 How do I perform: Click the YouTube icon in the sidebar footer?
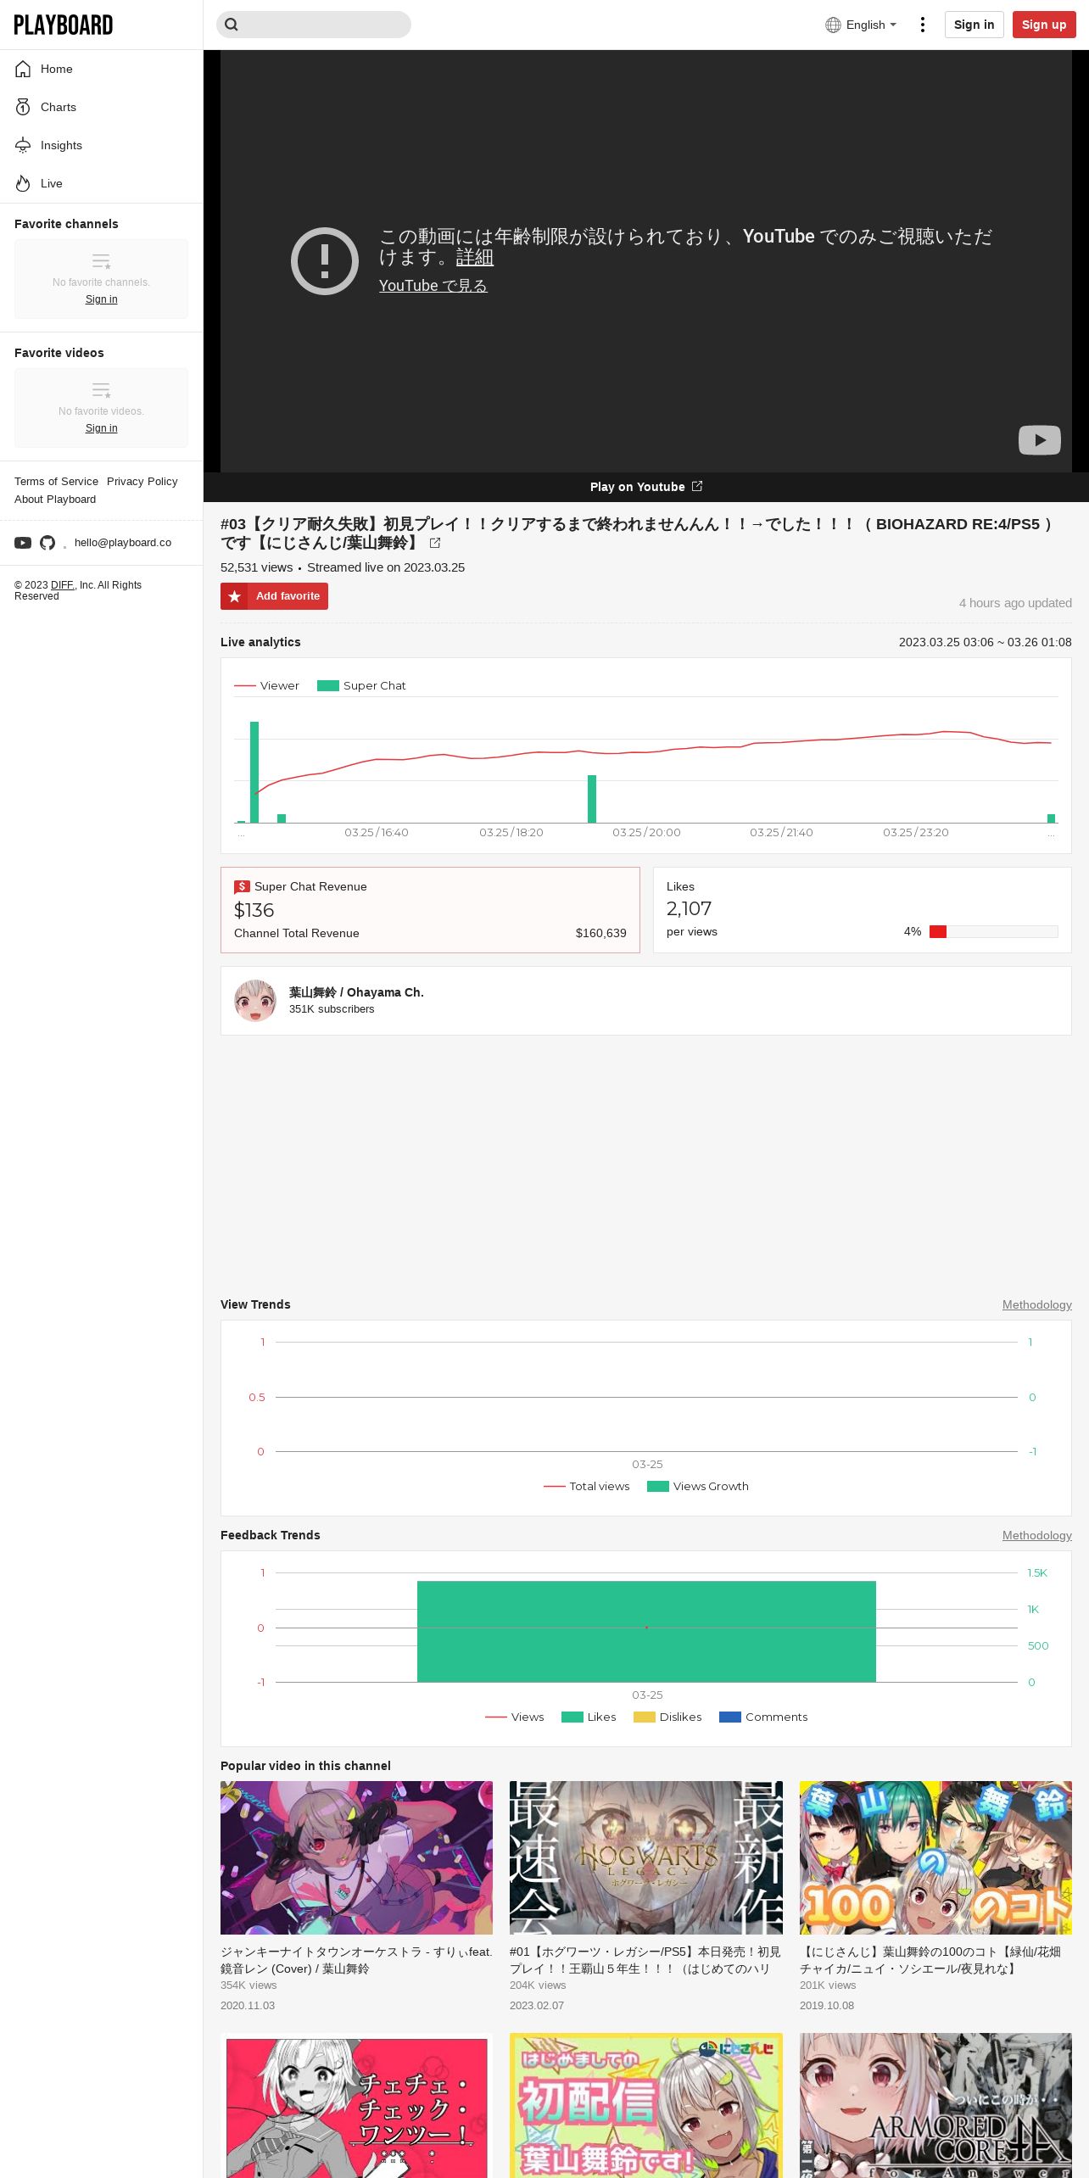pos(23,543)
